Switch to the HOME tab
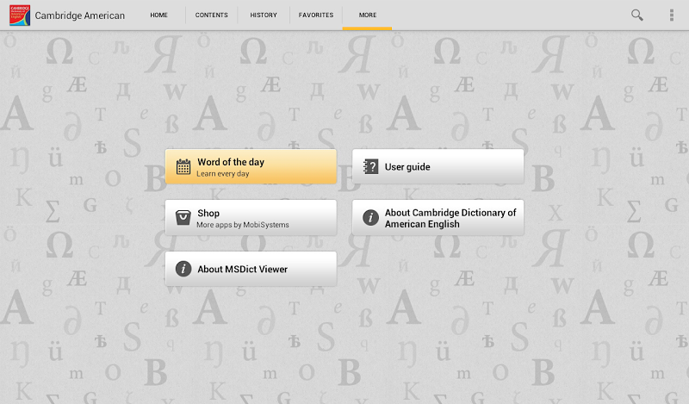689x404 pixels. click(x=158, y=15)
